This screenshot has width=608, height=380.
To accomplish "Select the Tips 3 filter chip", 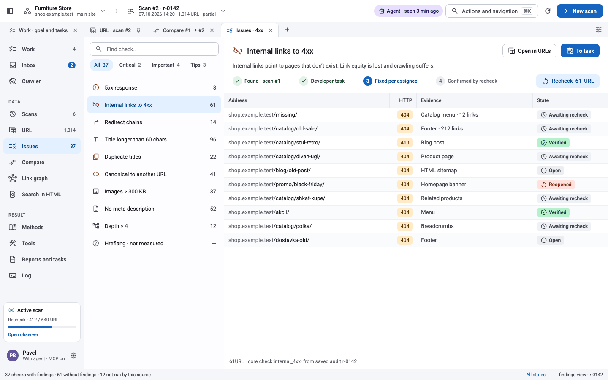I will (198, 65).
